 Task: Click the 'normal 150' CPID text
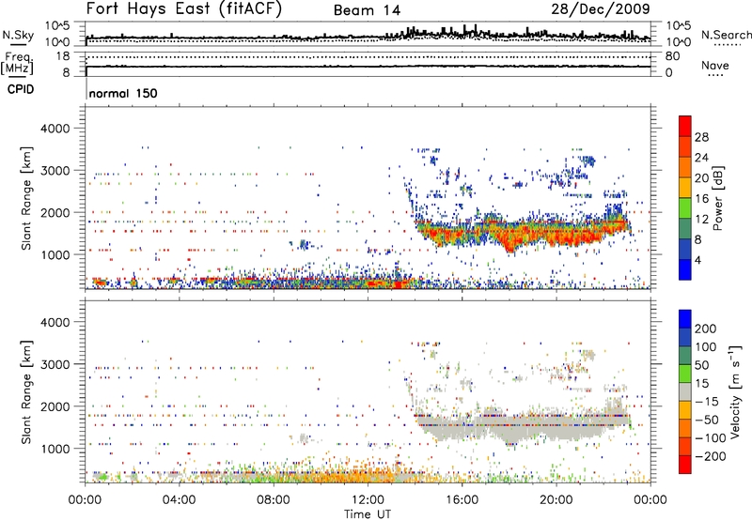[x=123, y=93]
